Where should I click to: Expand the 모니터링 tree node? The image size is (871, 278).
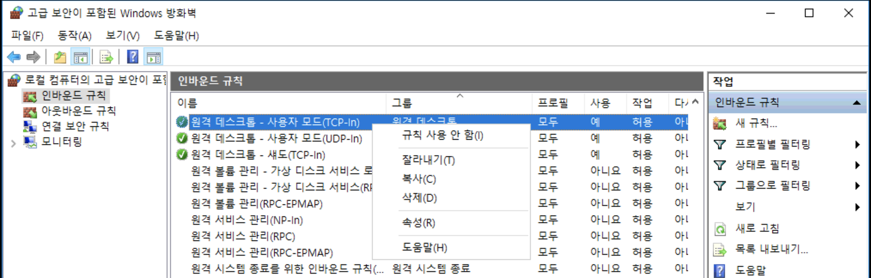tap(13, 143)
